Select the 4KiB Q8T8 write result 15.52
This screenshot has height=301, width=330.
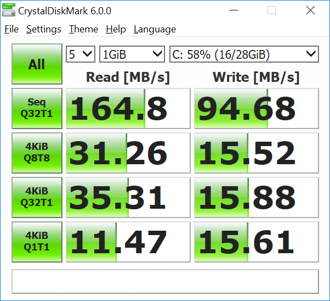tap(257, 153)
